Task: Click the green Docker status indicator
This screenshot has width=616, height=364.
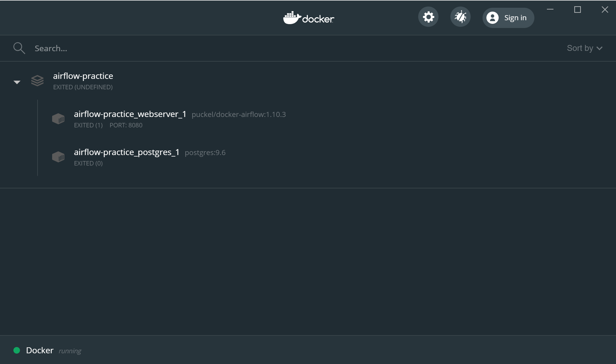Action: coord(17,350)
